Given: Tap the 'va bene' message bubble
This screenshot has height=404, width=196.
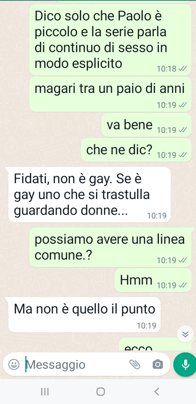Looking at the screenshot, I should tap(146, 125).
